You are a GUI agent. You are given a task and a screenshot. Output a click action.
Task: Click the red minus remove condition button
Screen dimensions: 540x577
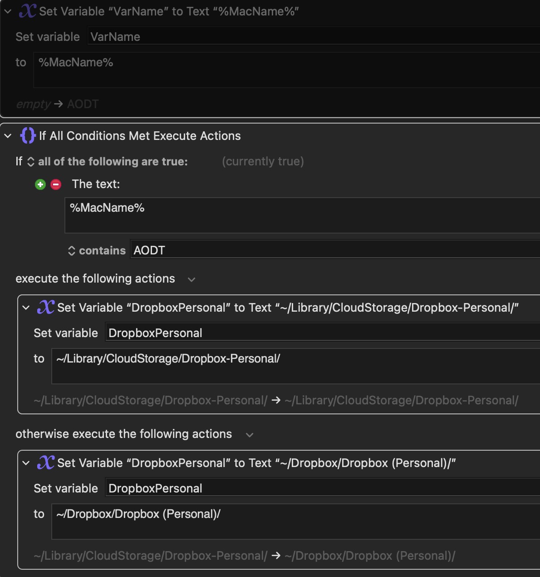(56, 184)
